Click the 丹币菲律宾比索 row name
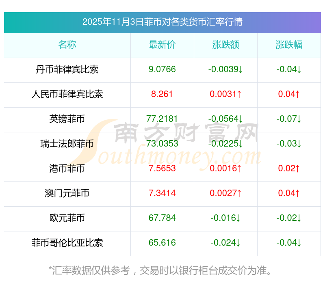Screen dimensions: 325x283 tap(67, 69)
